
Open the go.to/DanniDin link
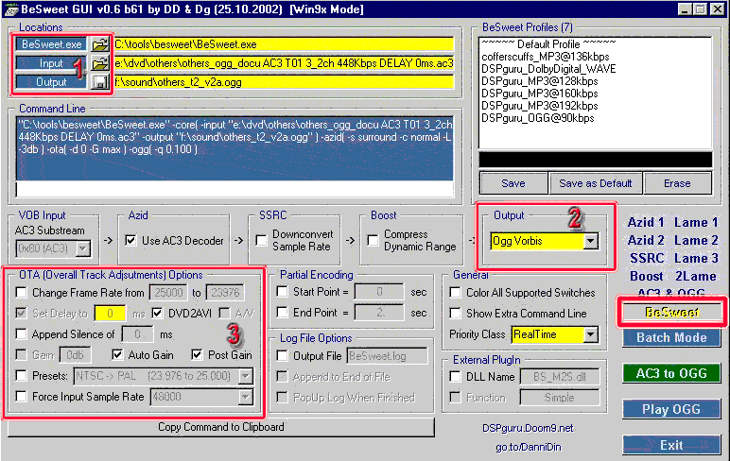pyautogui.click(x=529, y=447)
